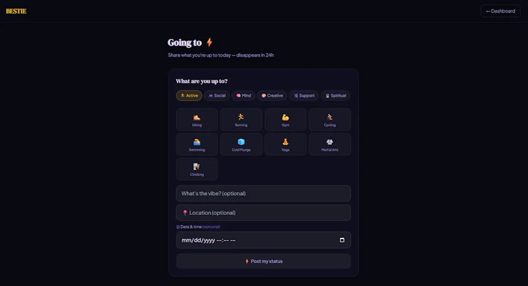
Task: Focus the What's the vibe field
Action: (x=263, y=194)
